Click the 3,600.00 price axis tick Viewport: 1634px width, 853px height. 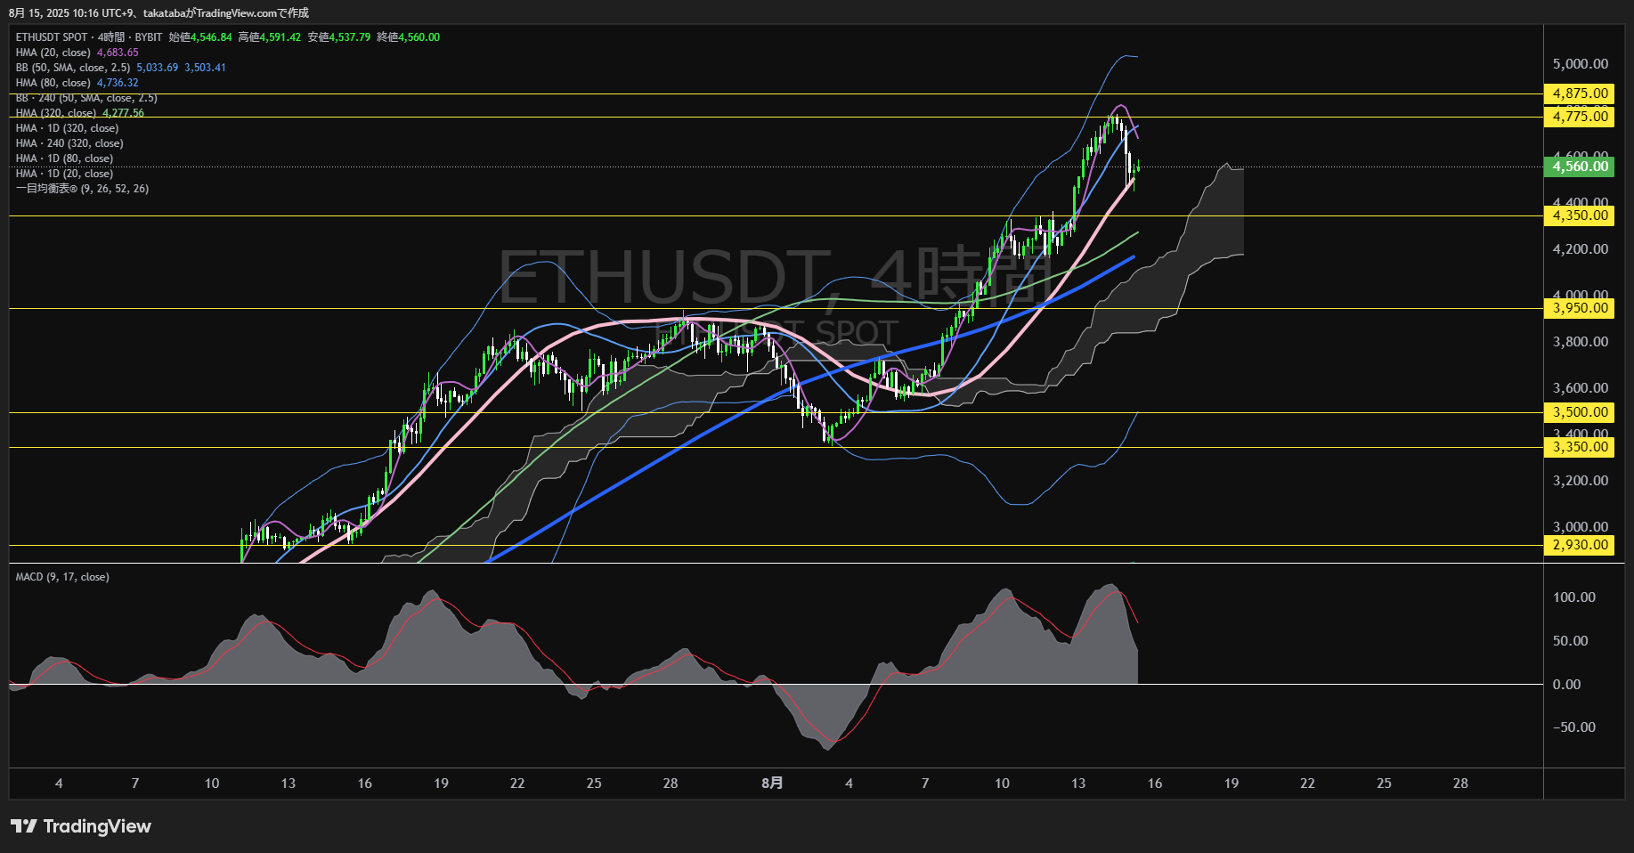pyautogui.click(x=1581, y=388)
